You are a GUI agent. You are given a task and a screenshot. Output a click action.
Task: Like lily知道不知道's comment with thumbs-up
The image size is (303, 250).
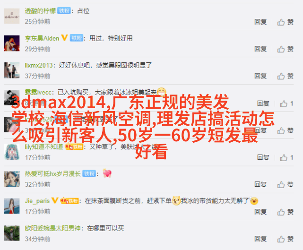286,158
